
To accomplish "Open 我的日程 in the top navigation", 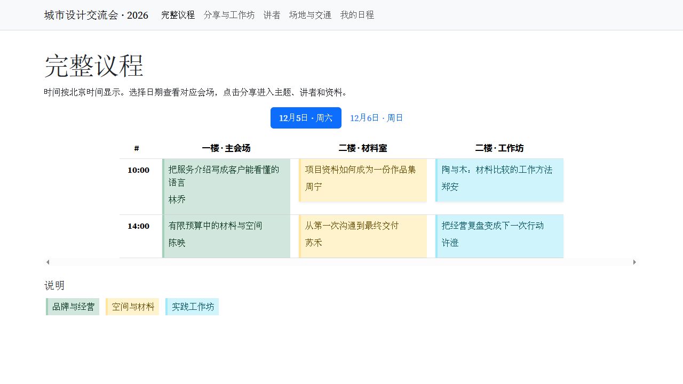I will click(x=357, y=15).
